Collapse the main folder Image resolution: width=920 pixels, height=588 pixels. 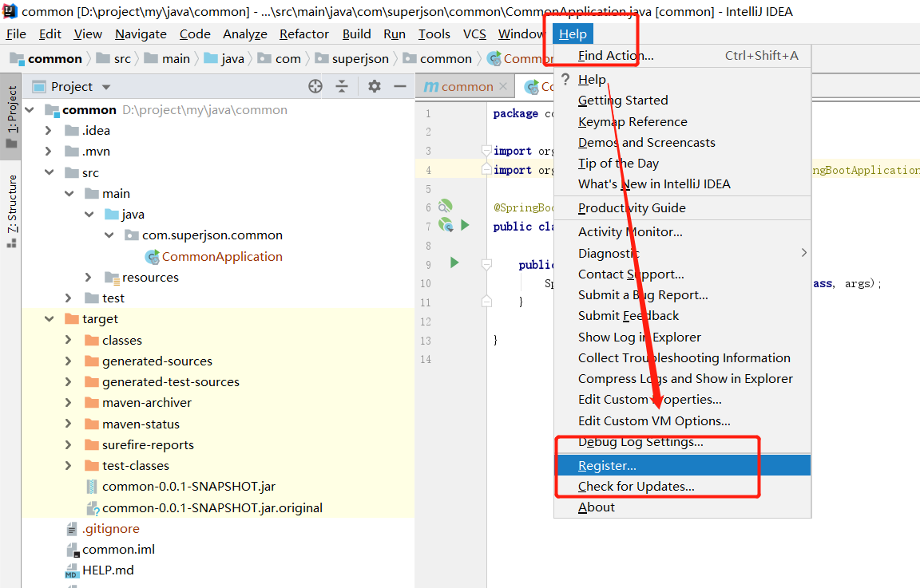[69, 193]
